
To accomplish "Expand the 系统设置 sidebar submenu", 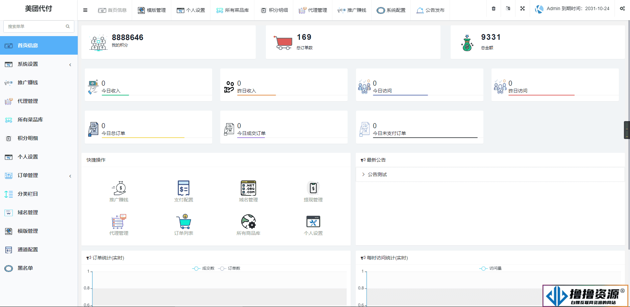I will tap(39, 64).
